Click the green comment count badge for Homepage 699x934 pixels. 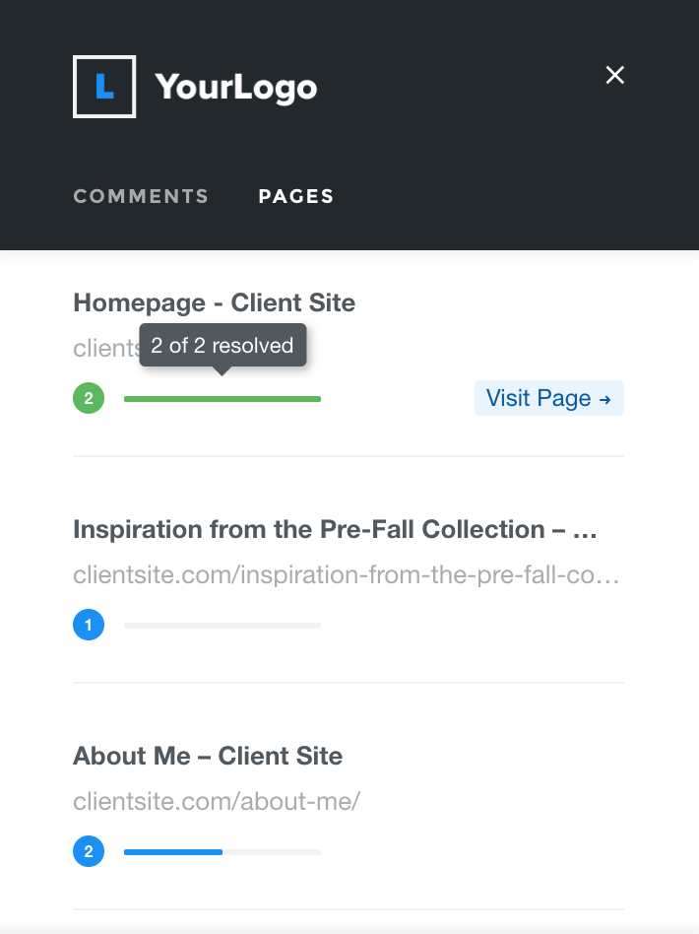[89, 399]
